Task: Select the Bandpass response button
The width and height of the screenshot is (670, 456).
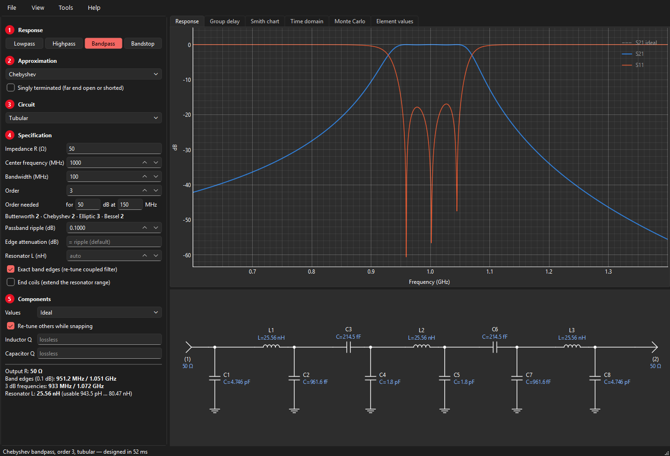Action: [x=103, y=43]
